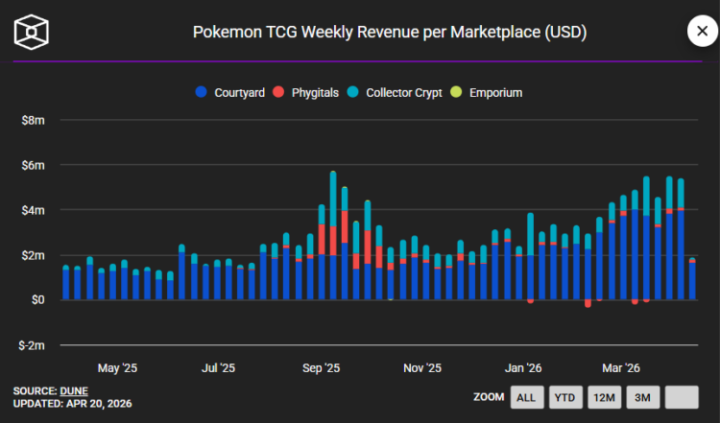Image resolution: width=720 pixels, height=423 pixels.
Task: Click the first bar of the chart
Action: [x=65, y=283]
